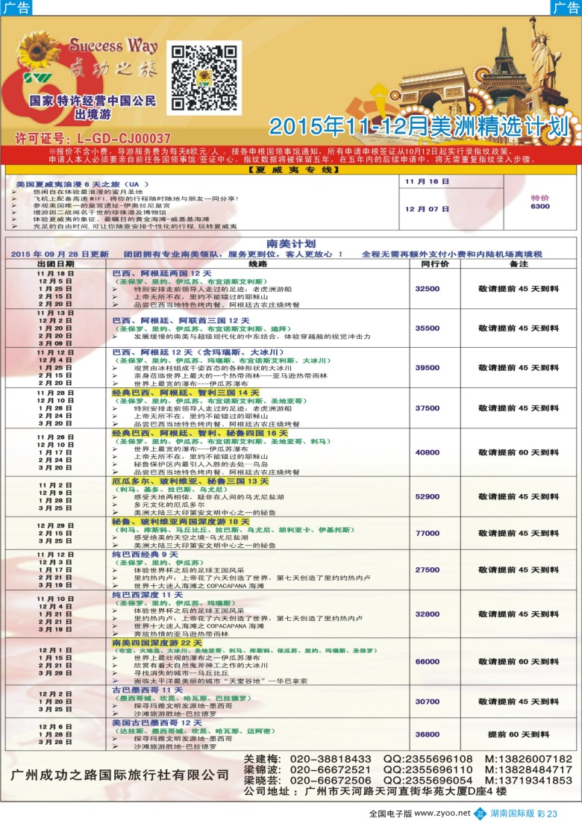The height and width of the screenshot is (821, 582).
Task: Click the 夏威夷专线 section header
Action: 291,169
